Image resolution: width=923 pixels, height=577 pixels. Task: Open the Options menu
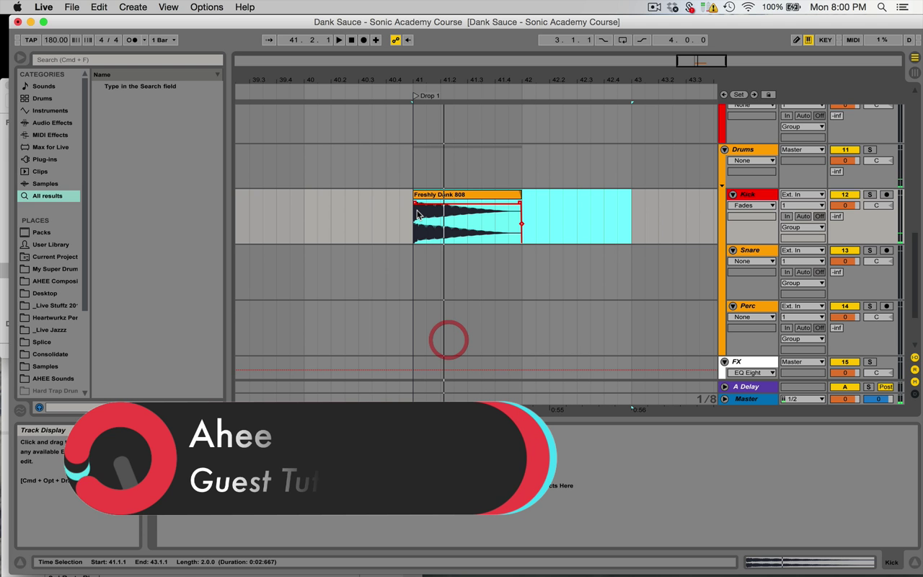coord(206,7)
